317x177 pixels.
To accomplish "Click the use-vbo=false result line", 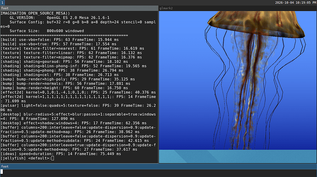I will pyautogui.click(x=60, y=40).
